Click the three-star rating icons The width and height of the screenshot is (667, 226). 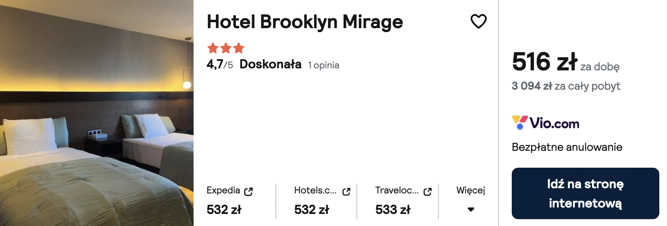(225, 48)
